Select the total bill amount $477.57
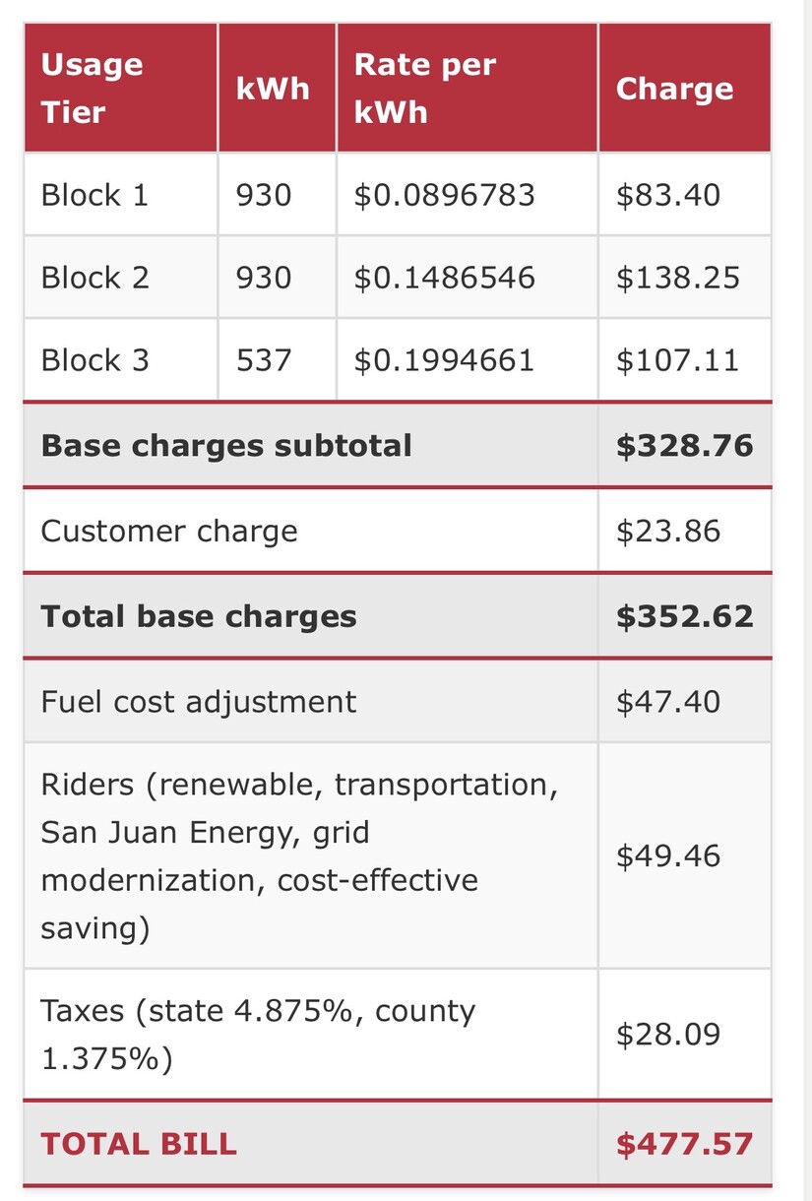This screenshot has height=1201, width=812. (x=685, y=1144)
